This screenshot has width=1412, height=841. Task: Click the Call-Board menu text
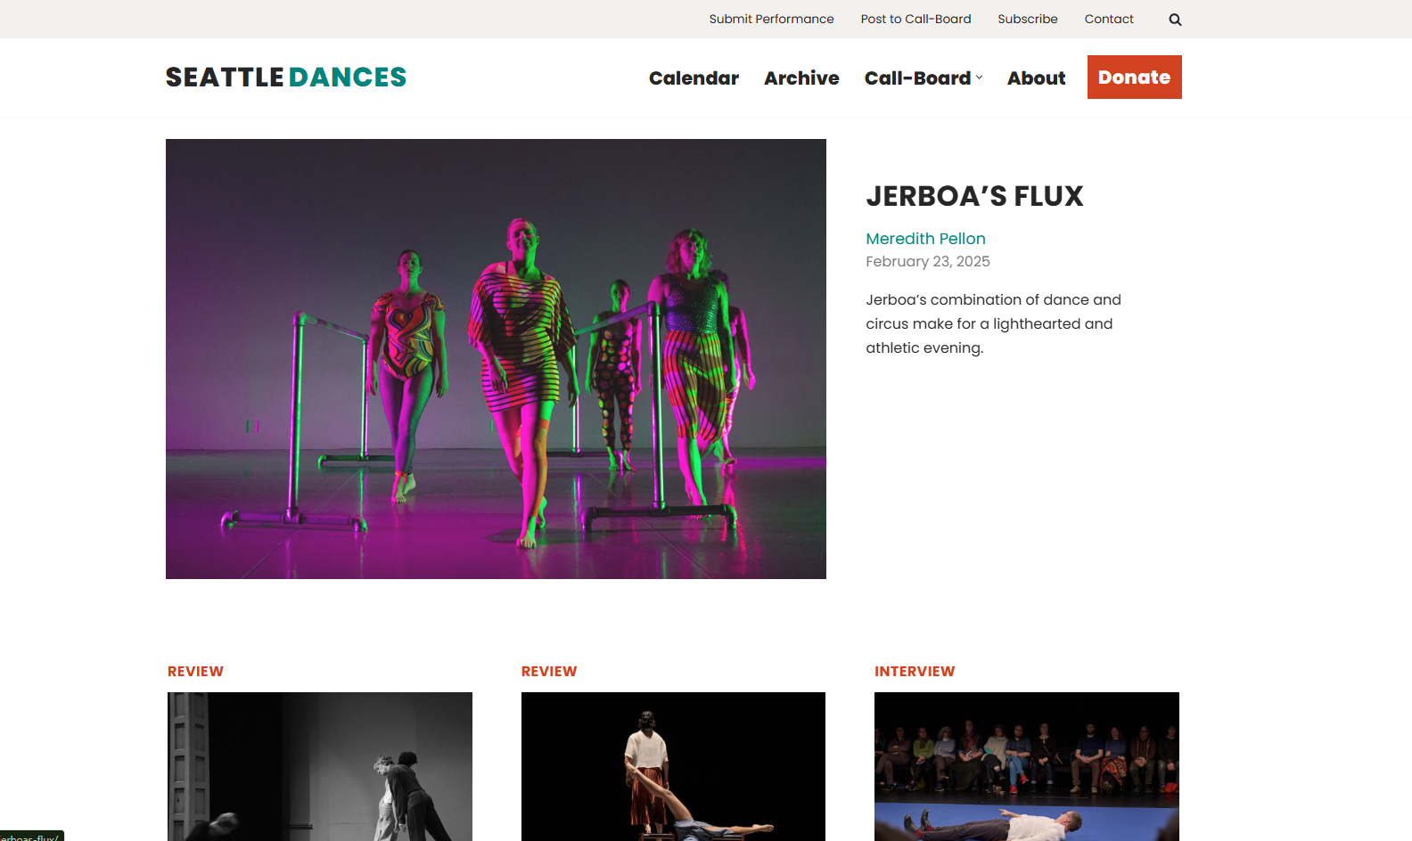click(x=917, y=78)
